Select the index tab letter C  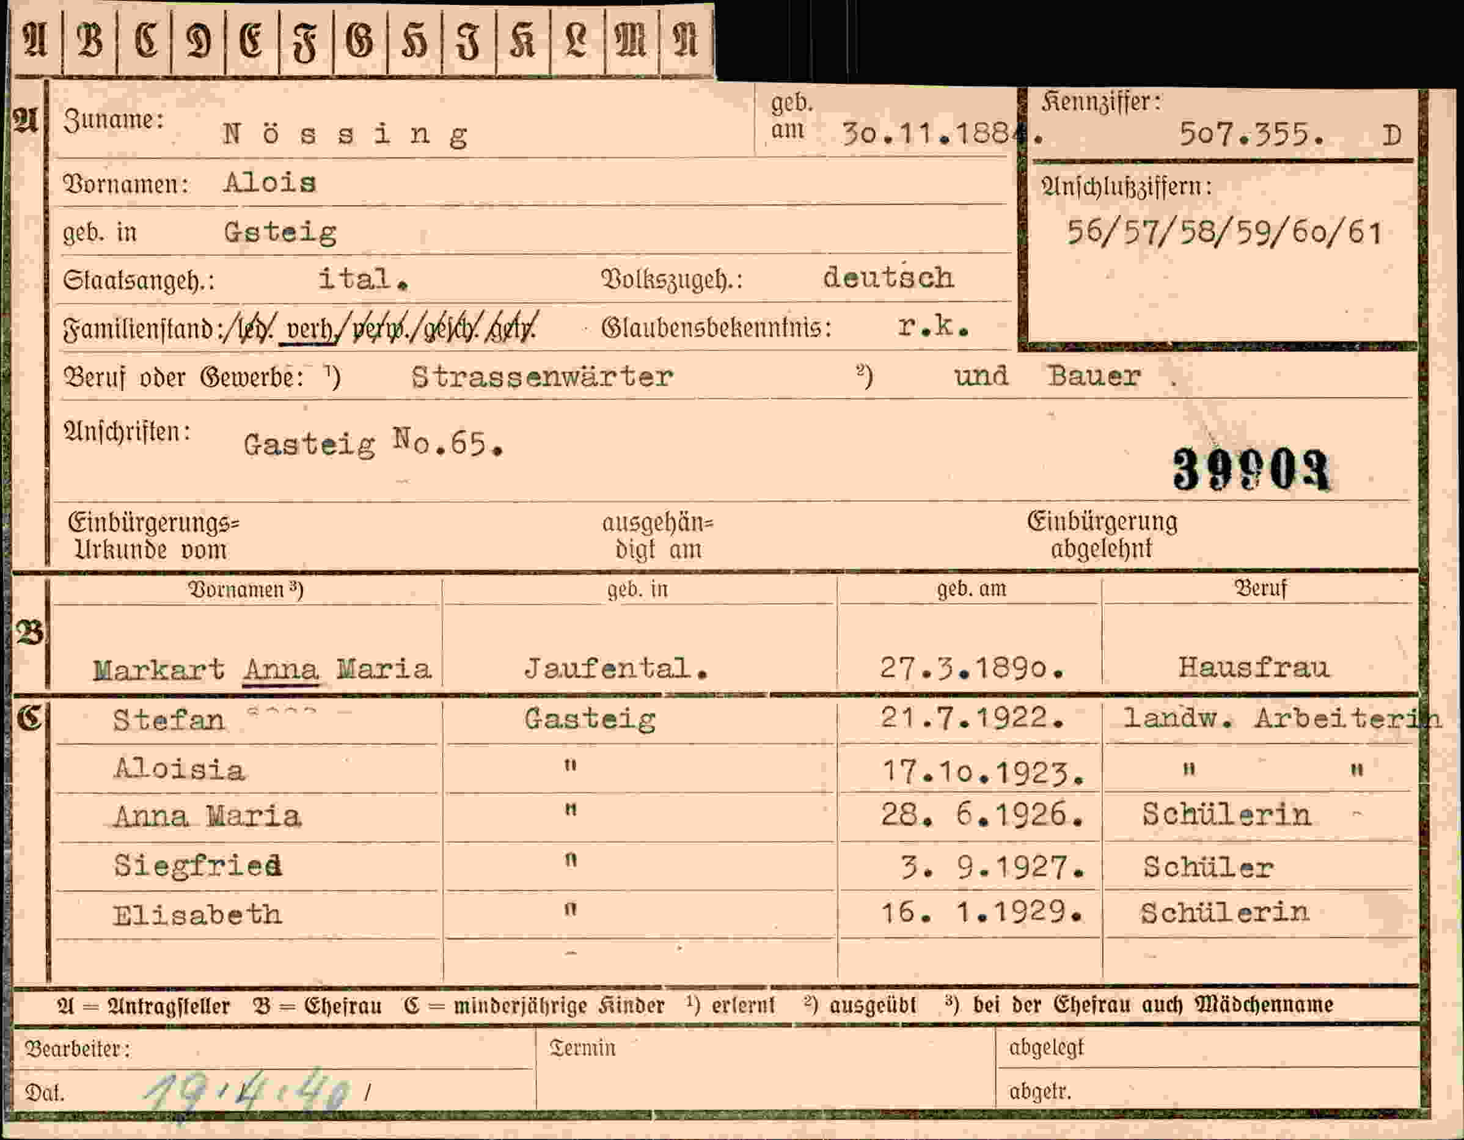[x=145, y=40]
